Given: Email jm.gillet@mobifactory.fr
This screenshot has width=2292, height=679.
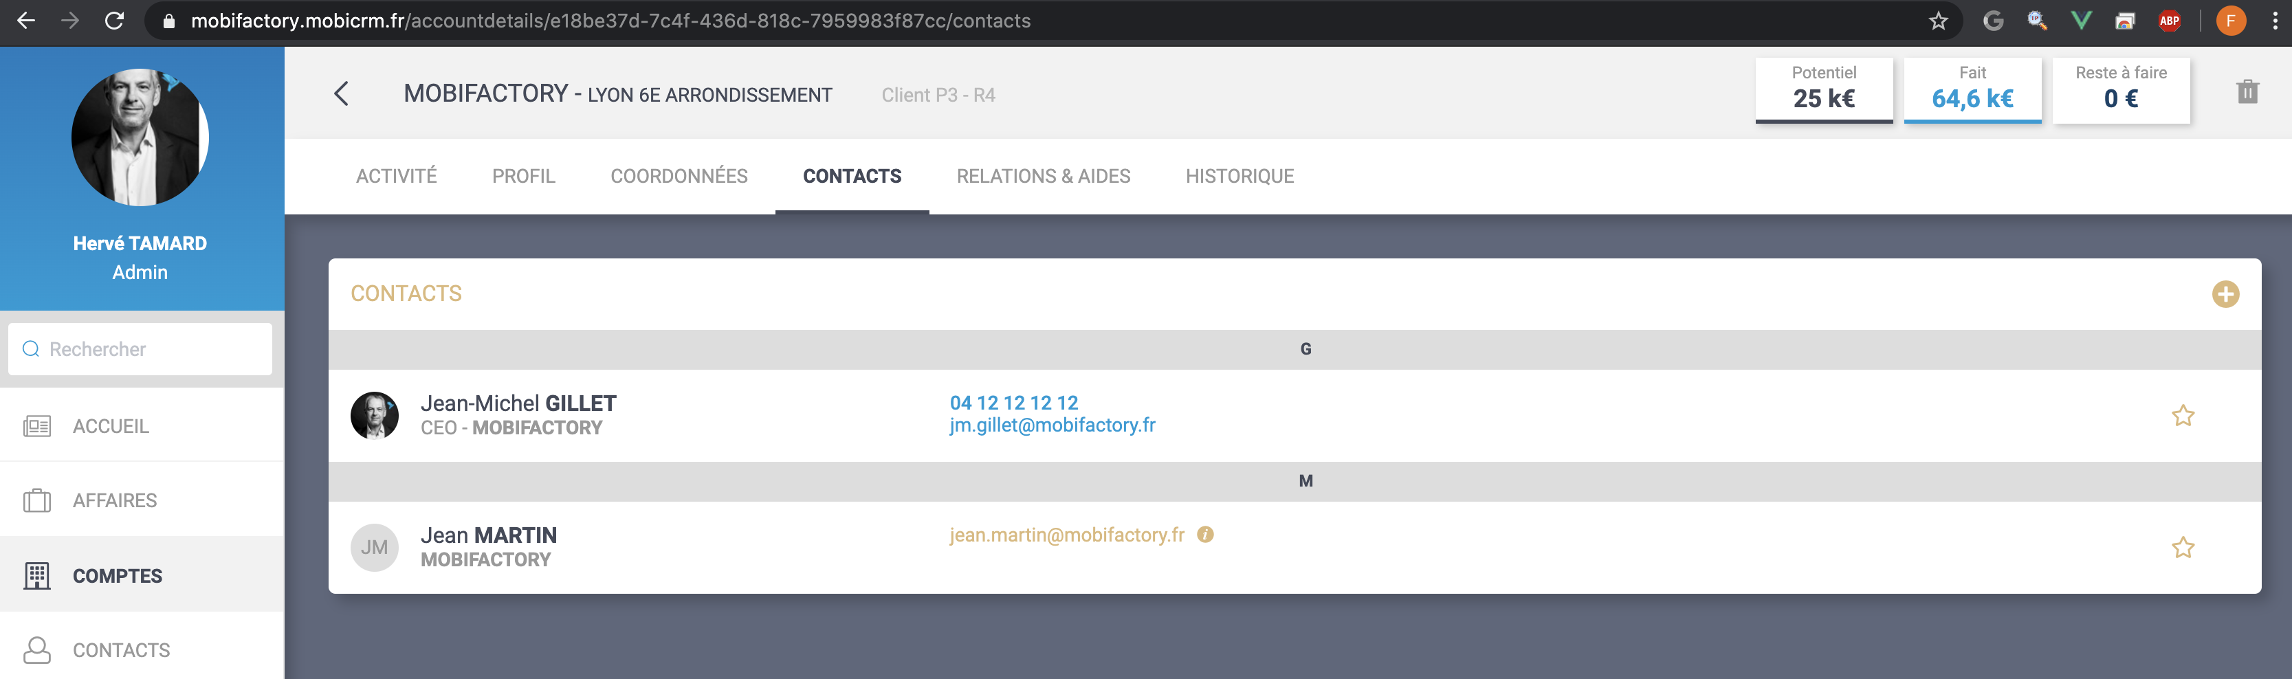Looking at the screenshot, I should tap(1052, 425).
